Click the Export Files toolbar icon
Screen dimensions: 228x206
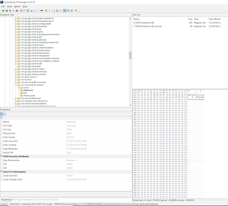(54, 11)
